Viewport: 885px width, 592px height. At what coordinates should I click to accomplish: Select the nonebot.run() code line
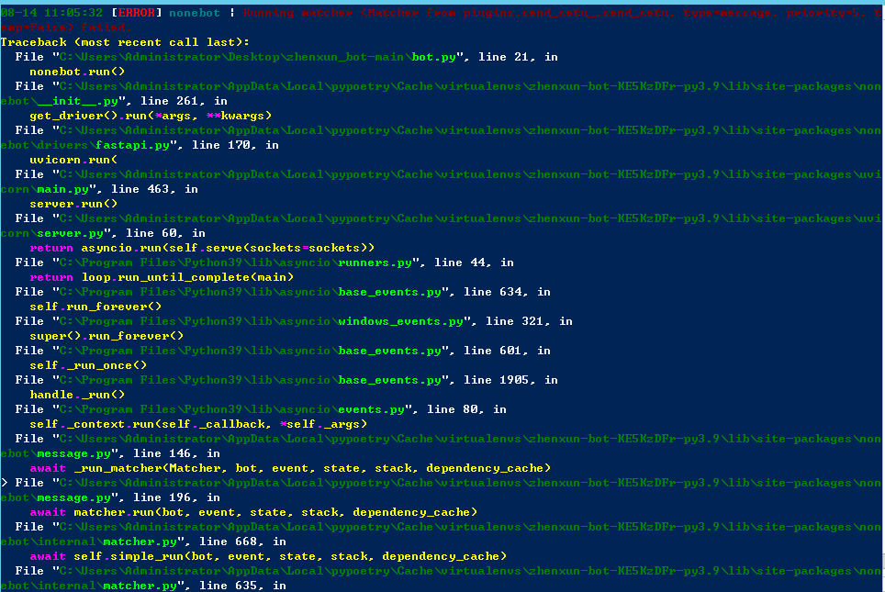click(77, 72)
